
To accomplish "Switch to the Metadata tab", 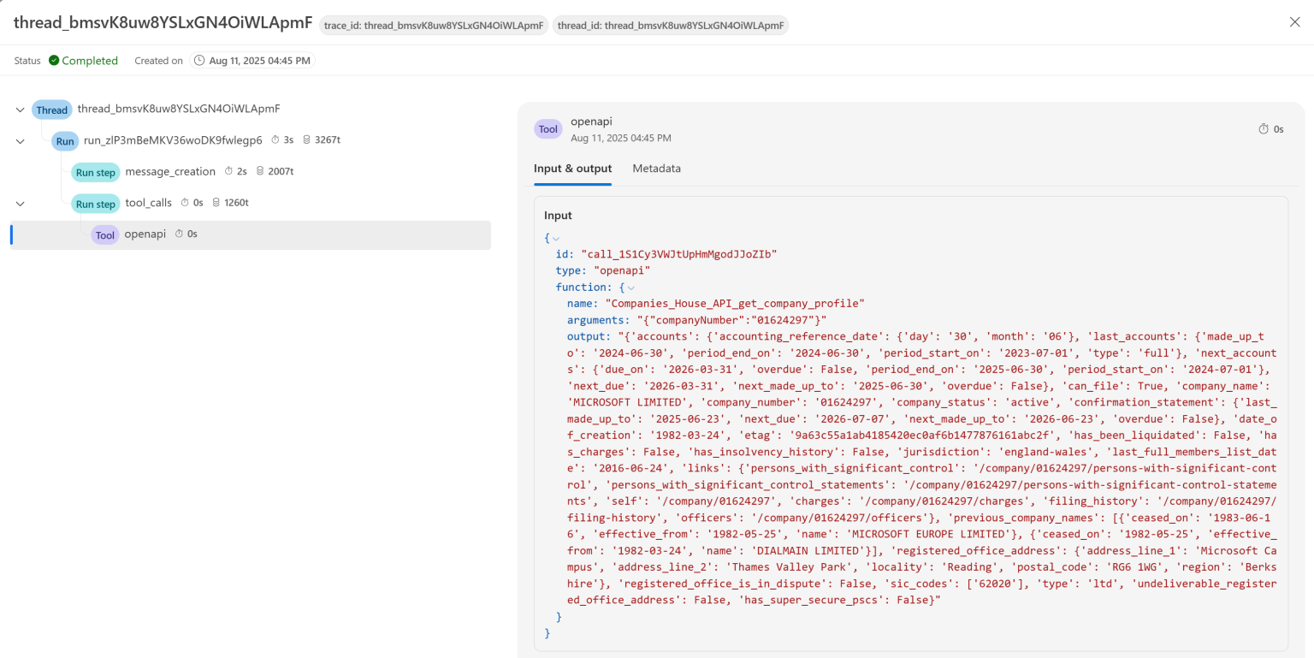I will tap(656, 169).
